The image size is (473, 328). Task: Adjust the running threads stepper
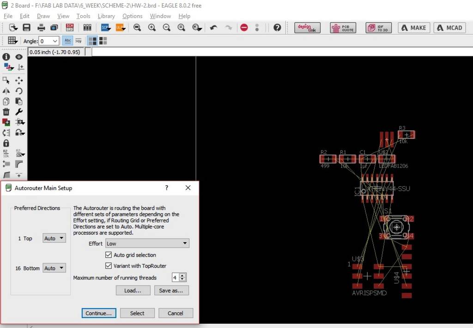[182, 277]
